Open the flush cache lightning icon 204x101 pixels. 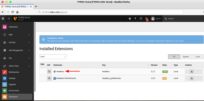click(135, 19)
